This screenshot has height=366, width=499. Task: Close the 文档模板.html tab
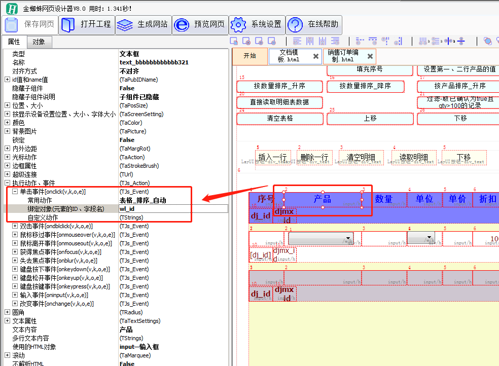316,56
